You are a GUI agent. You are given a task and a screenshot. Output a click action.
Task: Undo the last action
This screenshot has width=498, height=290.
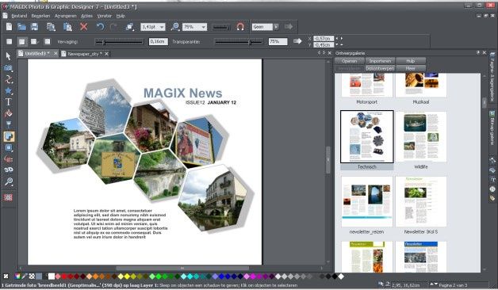click(100, 27)
